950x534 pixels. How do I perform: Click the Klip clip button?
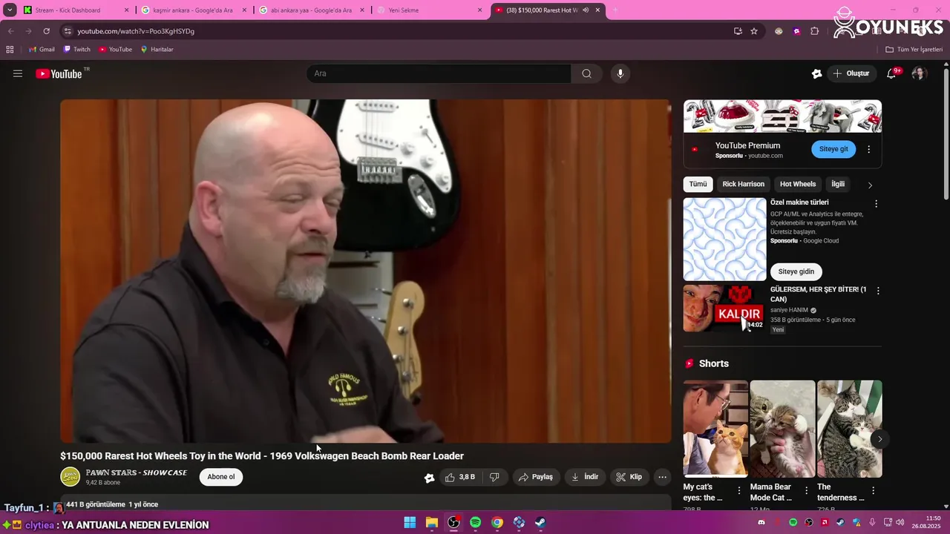tap(629, 477)
